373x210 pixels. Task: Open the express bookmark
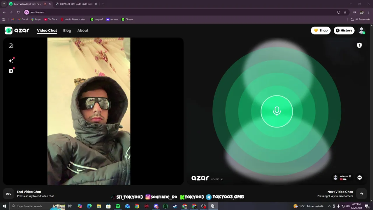coord(112,20)
